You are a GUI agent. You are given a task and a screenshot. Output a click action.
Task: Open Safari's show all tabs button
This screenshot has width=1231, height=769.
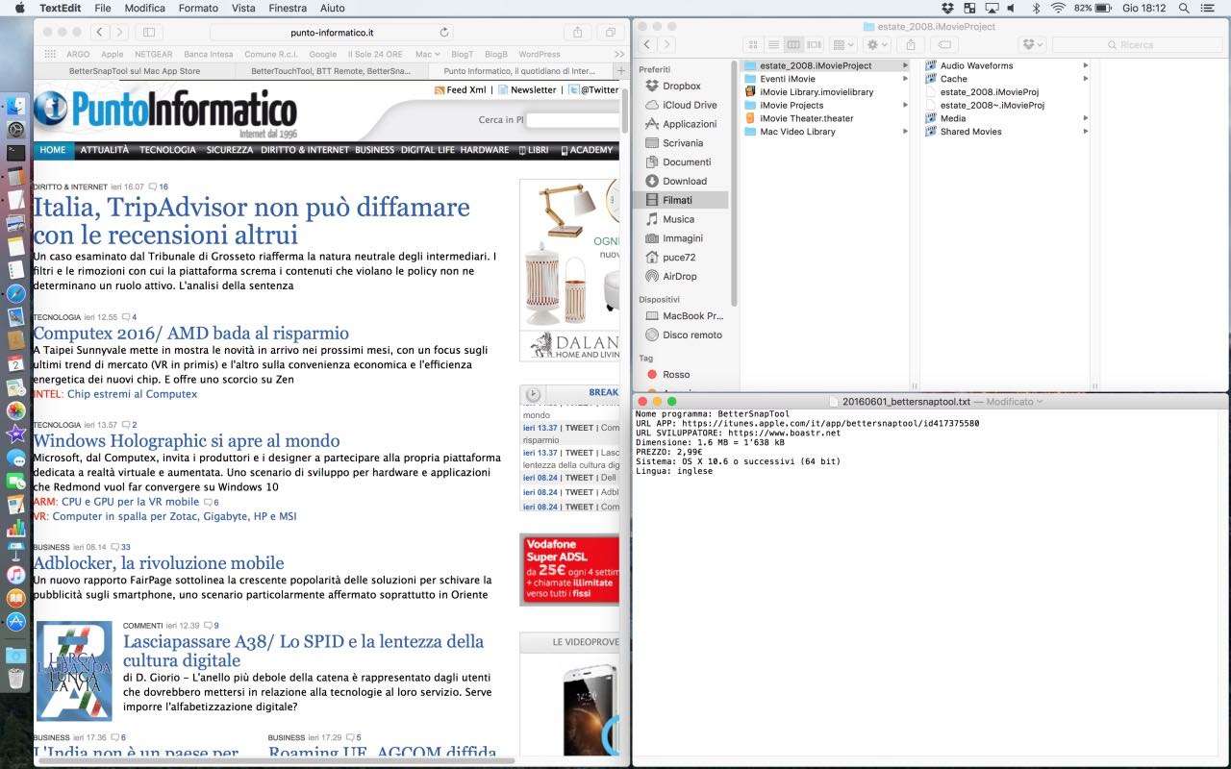pos(610,33)
